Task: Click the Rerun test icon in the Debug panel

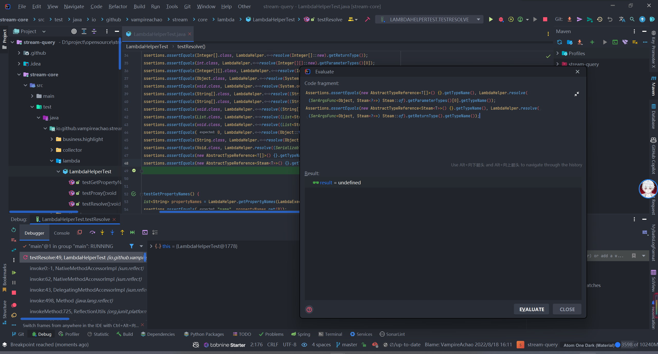Action: tap(14, 230)
